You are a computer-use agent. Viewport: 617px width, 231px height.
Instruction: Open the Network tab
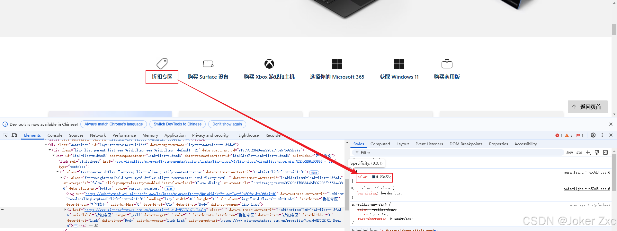pyautogui.click(x=98, y=135)
